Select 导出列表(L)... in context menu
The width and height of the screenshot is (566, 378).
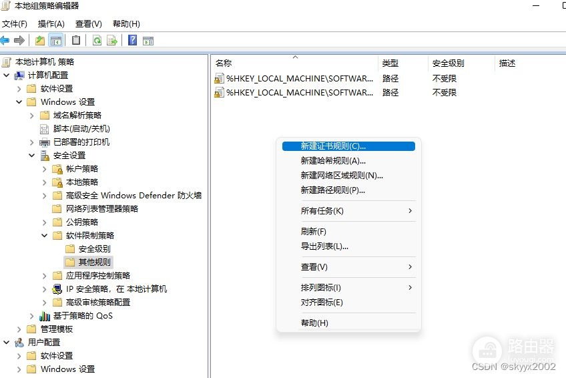point(348,246)
